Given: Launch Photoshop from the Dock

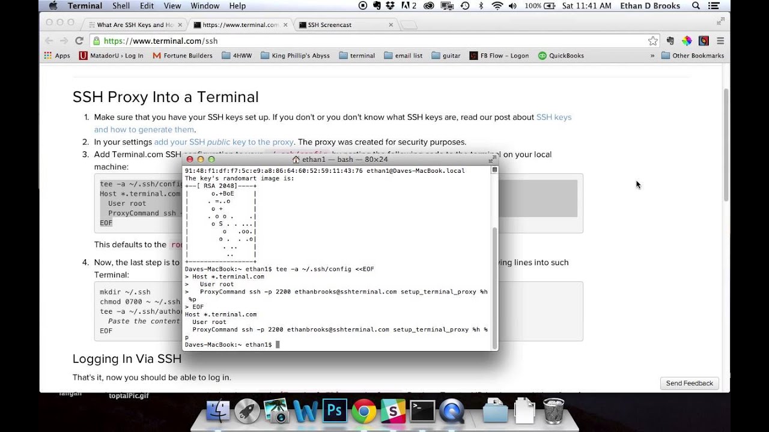Looking at the screenshot, I should (335, 411).
